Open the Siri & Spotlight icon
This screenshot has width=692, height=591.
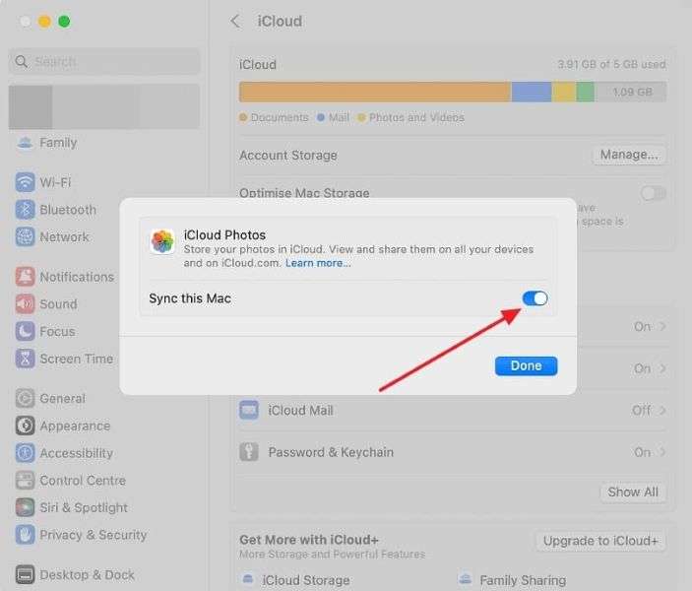tap(26, 507)
